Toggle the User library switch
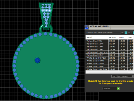The width and height of the screenshot is (134, 101). point(131,33)
